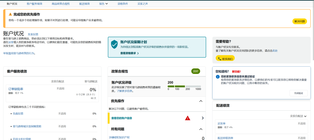Open the 查看您的账户信息 link

point(122,118)
